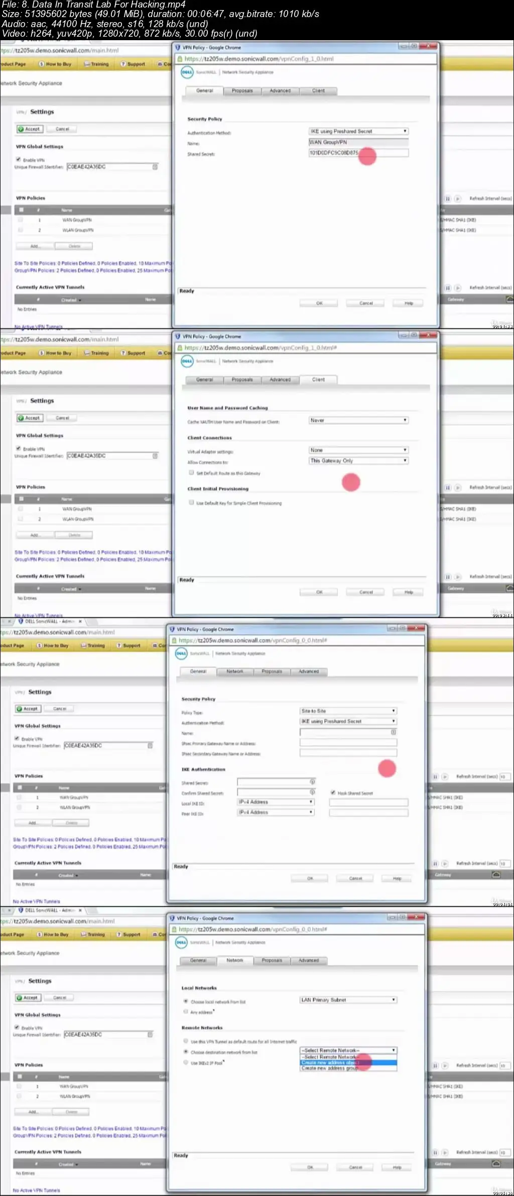This screenshot has height=1196, width=514.
Task: Tick Use Default Key for Simple Client Provisioning
Action: tap(191, 502)
